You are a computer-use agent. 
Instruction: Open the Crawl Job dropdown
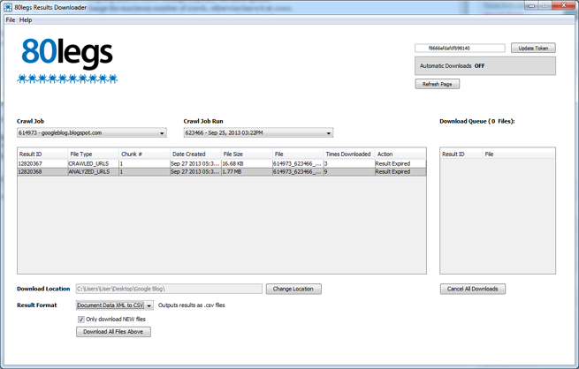(x=92, y=132)
